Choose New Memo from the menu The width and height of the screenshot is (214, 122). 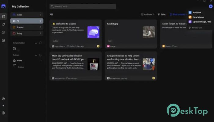[x=198, y=17]
